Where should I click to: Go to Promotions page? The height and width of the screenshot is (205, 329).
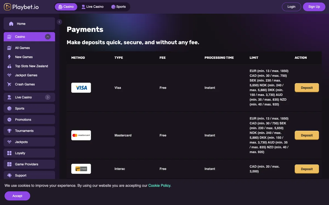[x=29, y=120]
